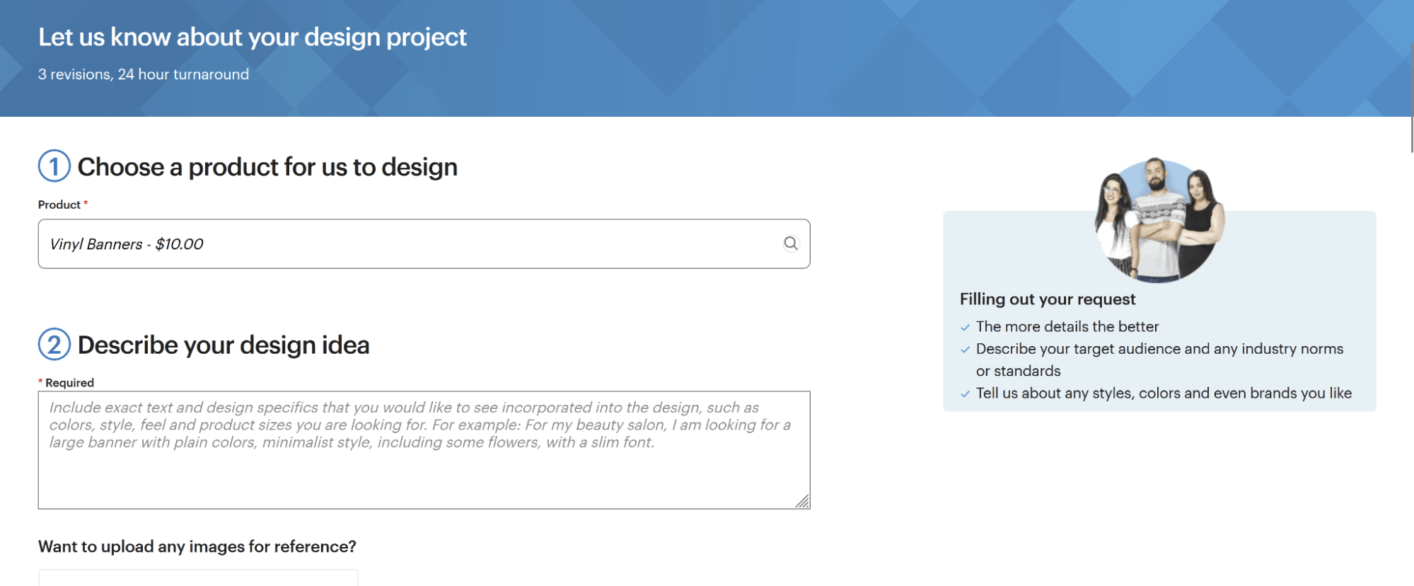The height and width of the screenshot is (586, 1414).
Task: Click the step 1 circled number icon
Action: point(54,166)
